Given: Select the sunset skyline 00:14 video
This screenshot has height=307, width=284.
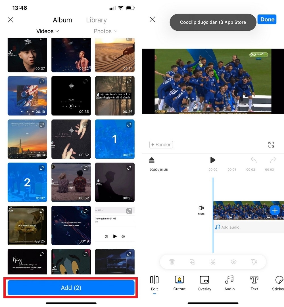Looking at the screenshot, I should (x=27, y=139).
